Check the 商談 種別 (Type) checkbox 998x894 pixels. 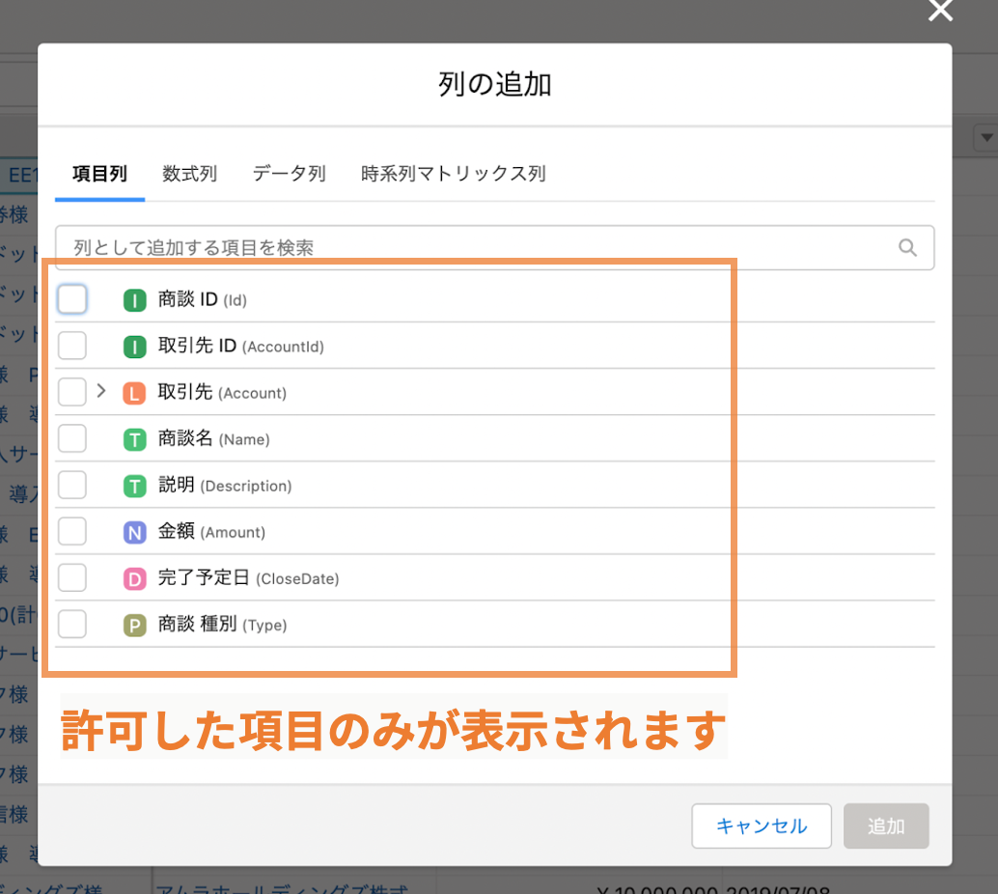(72, 624)
